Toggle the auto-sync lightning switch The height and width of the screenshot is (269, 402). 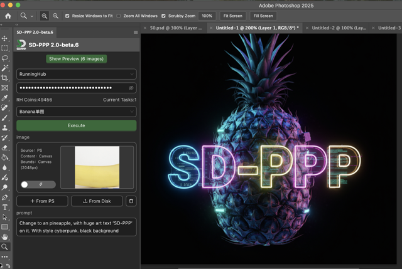(x=38, y=184)
